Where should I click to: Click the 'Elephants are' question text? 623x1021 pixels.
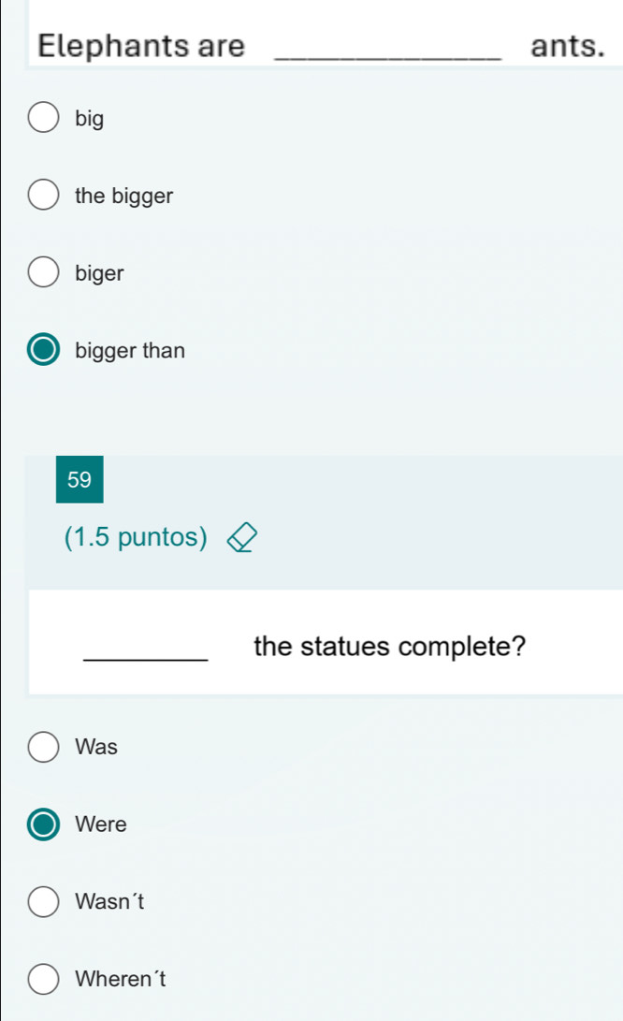pyautogui.click(x=141, y=46)
